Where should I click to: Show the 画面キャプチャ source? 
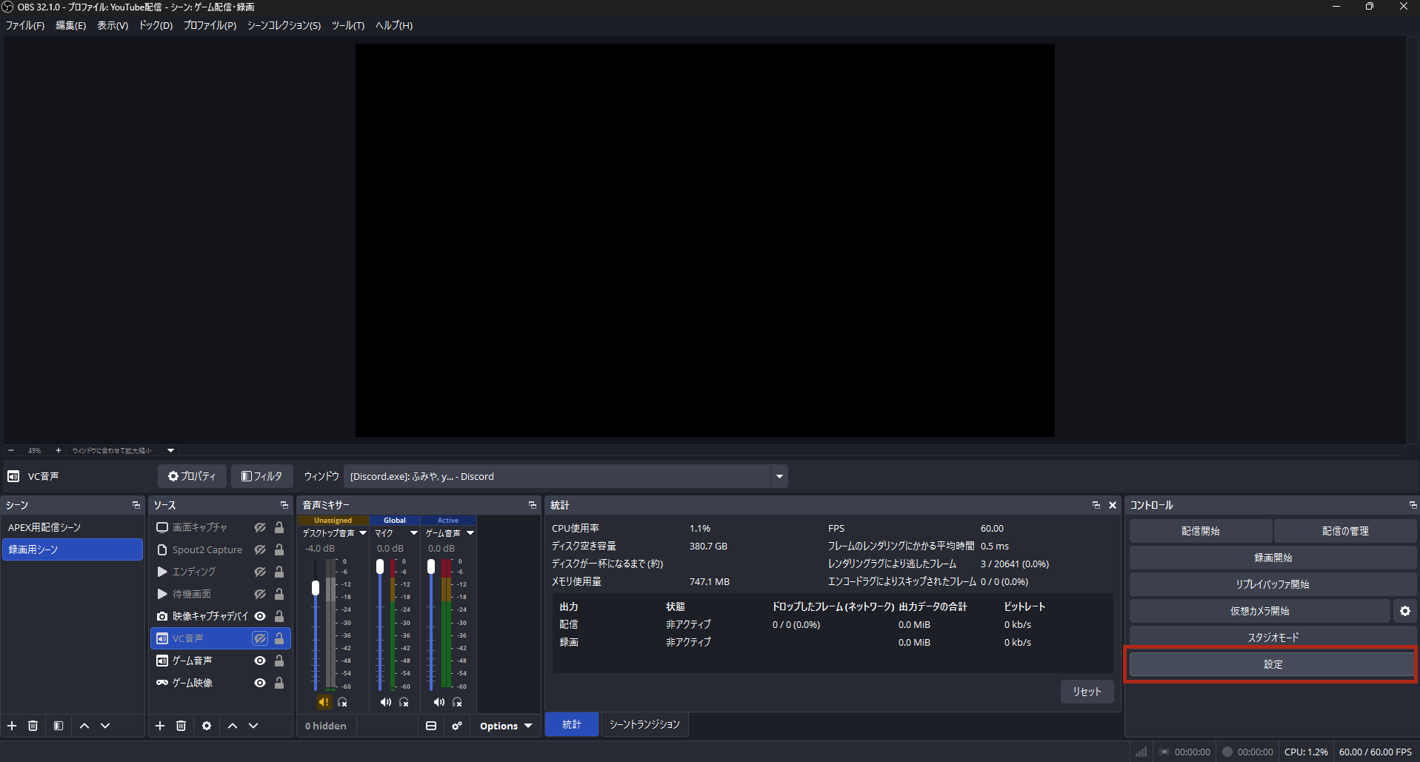tap(260, 527)
